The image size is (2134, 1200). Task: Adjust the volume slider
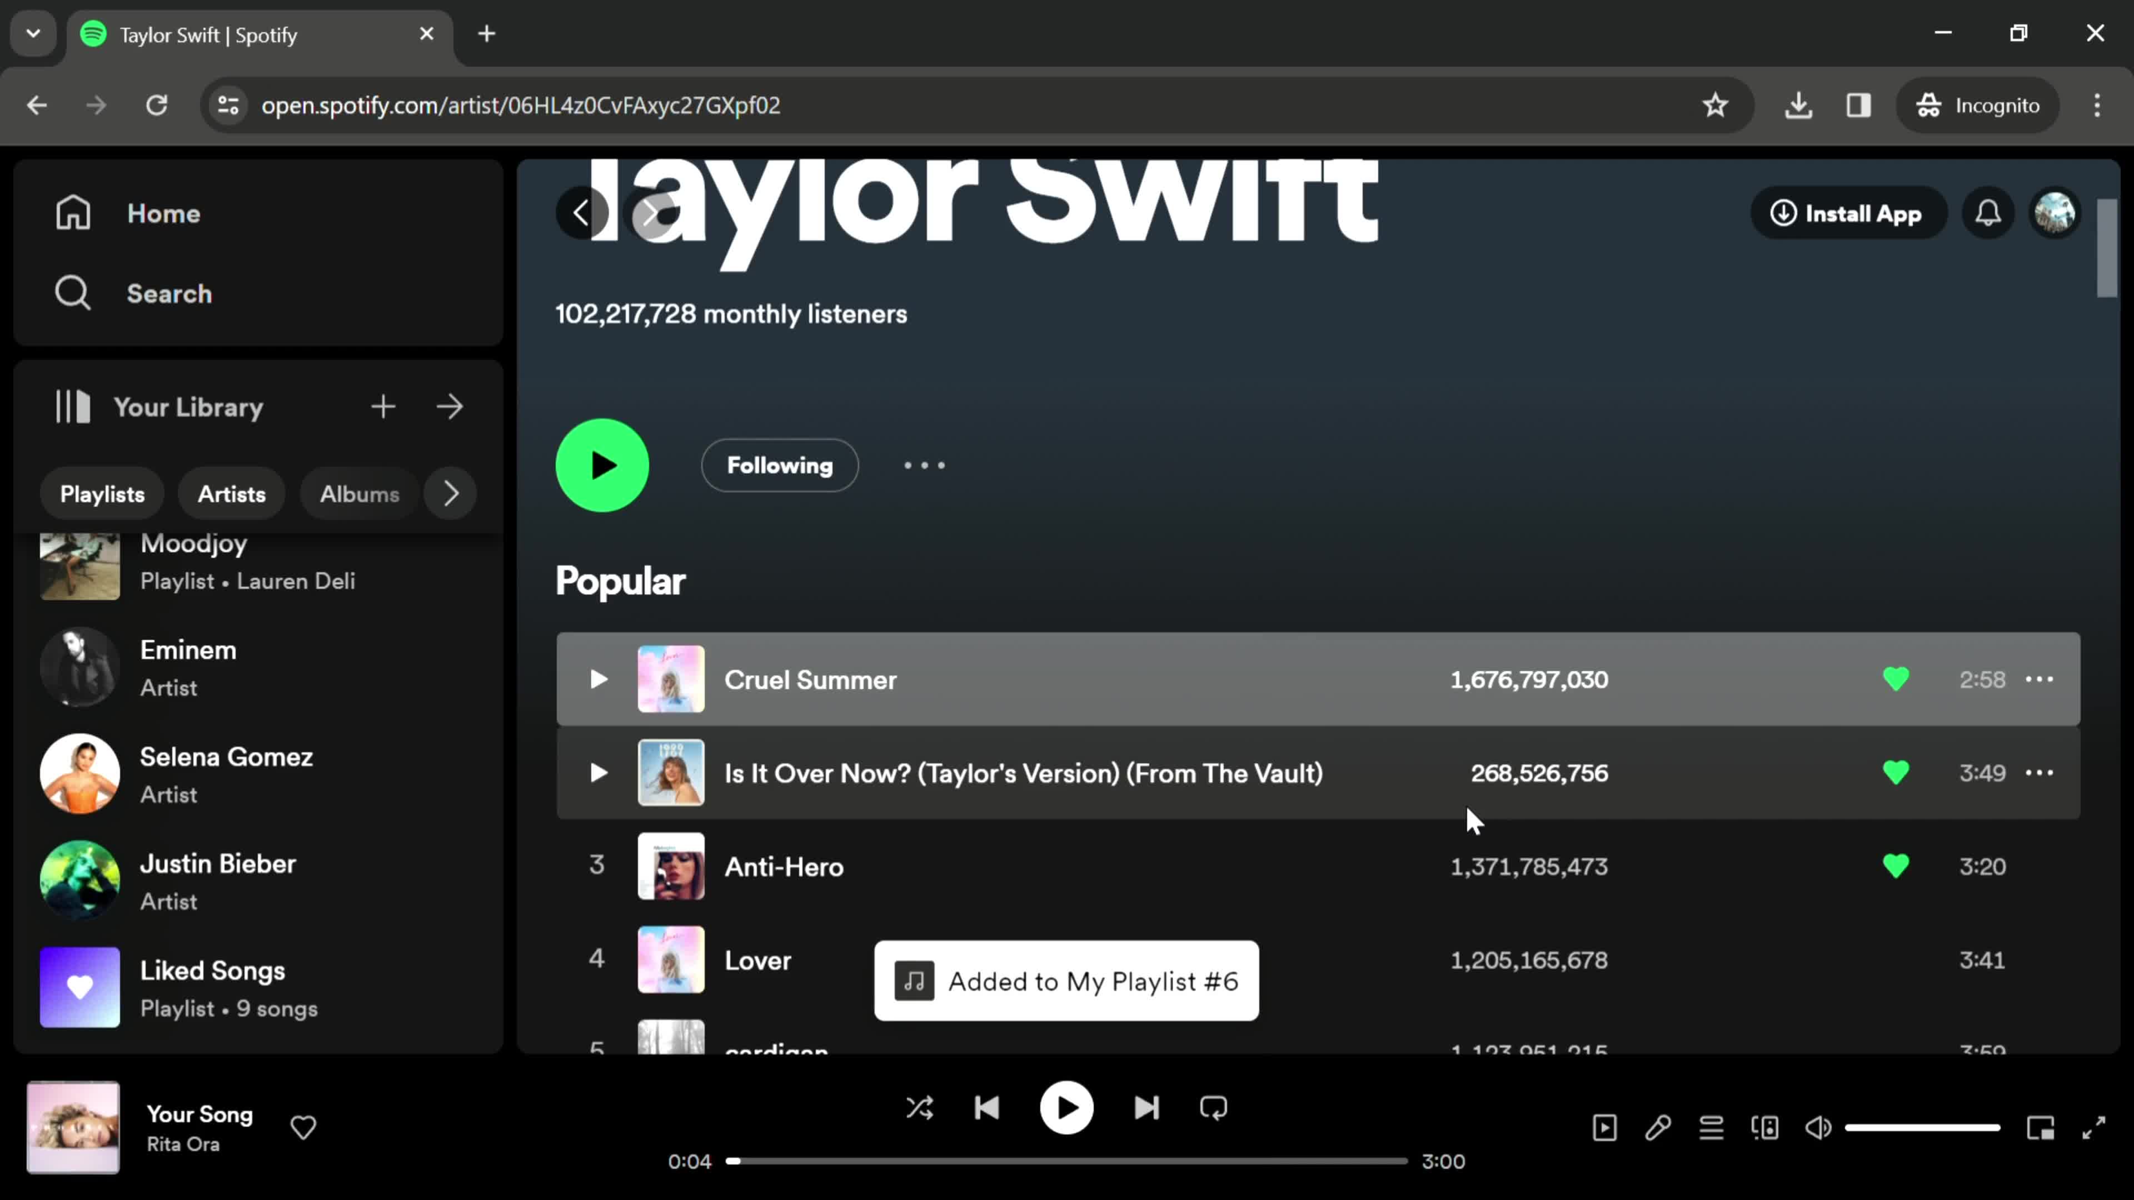tap(1923, 1128)
